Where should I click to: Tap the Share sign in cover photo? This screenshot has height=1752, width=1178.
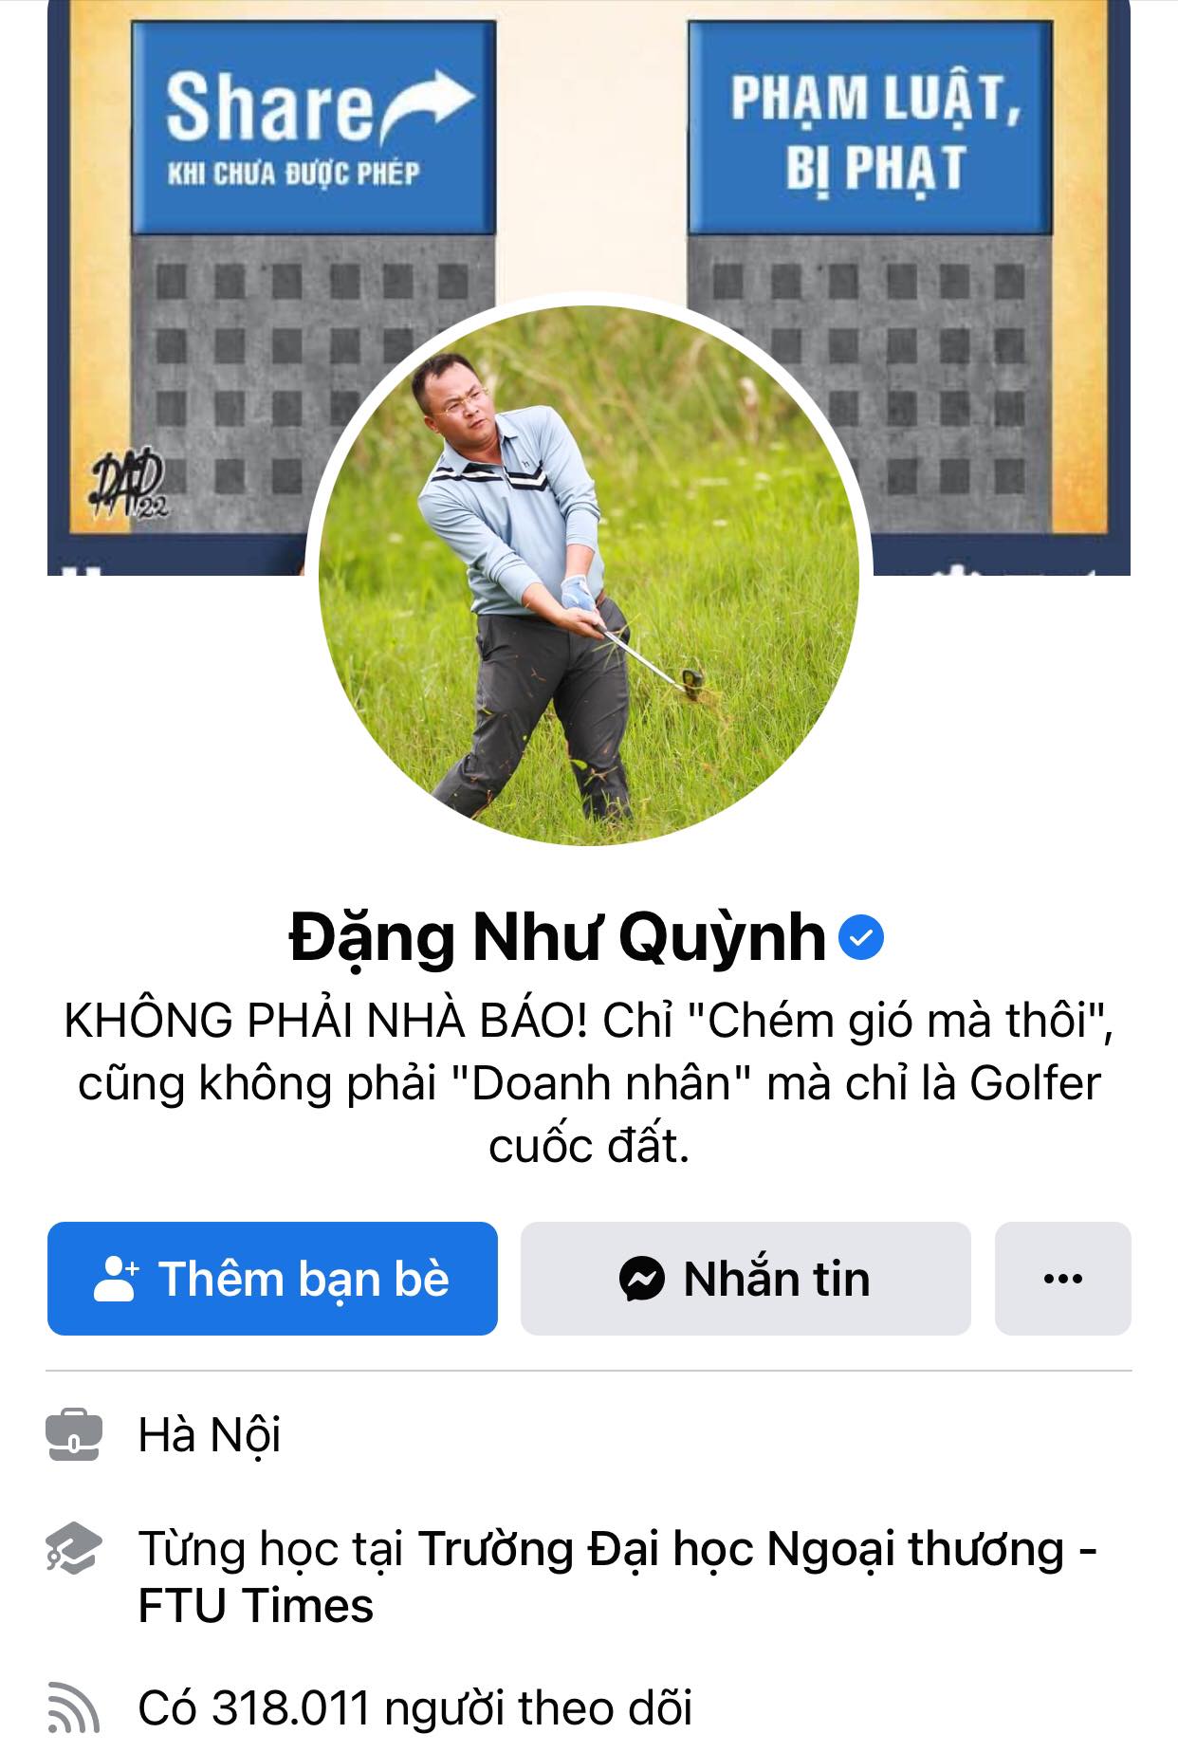coord(314,128)
